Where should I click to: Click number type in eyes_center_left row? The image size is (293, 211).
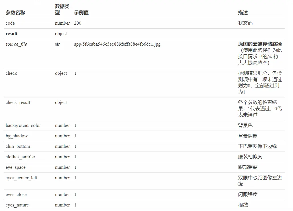point(62,178)
